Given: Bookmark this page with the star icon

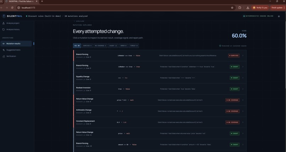Looking at the screenshot, I should [x=232, y=8].
